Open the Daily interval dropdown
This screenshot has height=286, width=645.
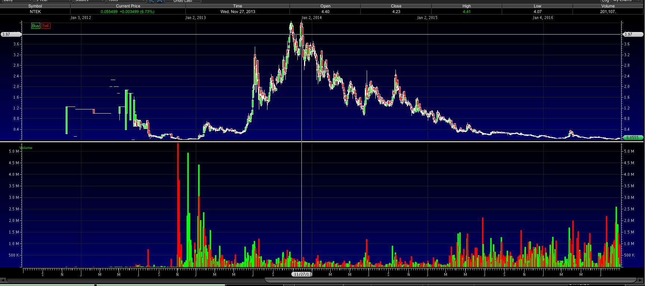tap(17, 1)
